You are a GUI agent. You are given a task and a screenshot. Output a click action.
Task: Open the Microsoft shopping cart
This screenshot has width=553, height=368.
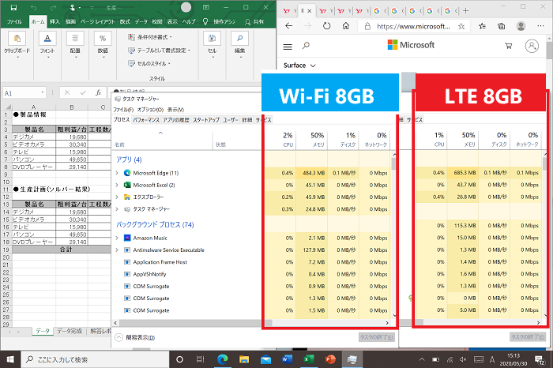pyautogui.click(x=509, y=46)
